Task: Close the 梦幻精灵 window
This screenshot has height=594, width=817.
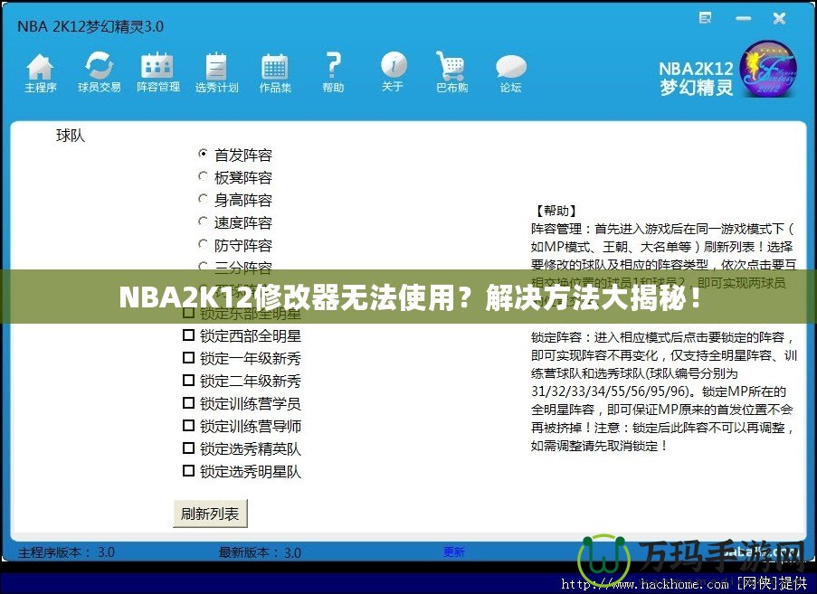Action: 780,19
